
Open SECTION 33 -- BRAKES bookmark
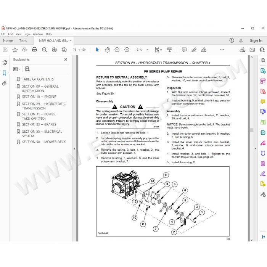pos(39,124)
